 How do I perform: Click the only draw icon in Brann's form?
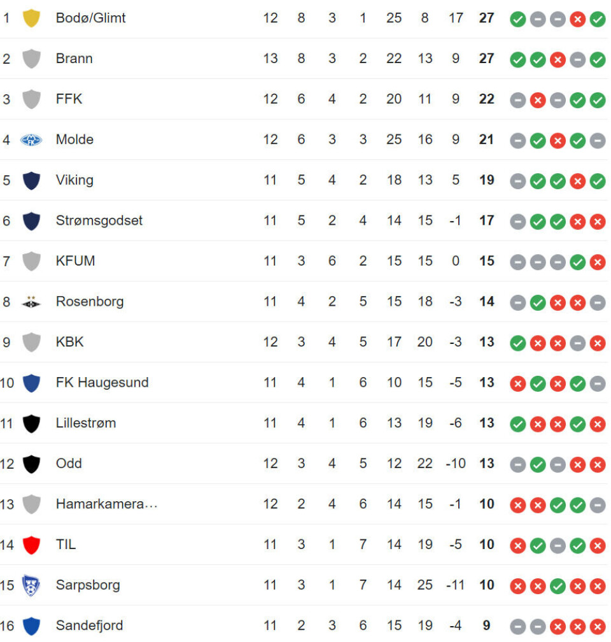pyautogui.click(x=577, y=60)
